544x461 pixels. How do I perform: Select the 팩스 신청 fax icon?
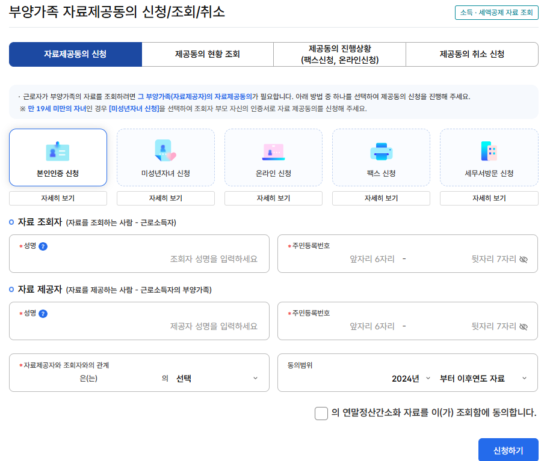pos(380,150)
